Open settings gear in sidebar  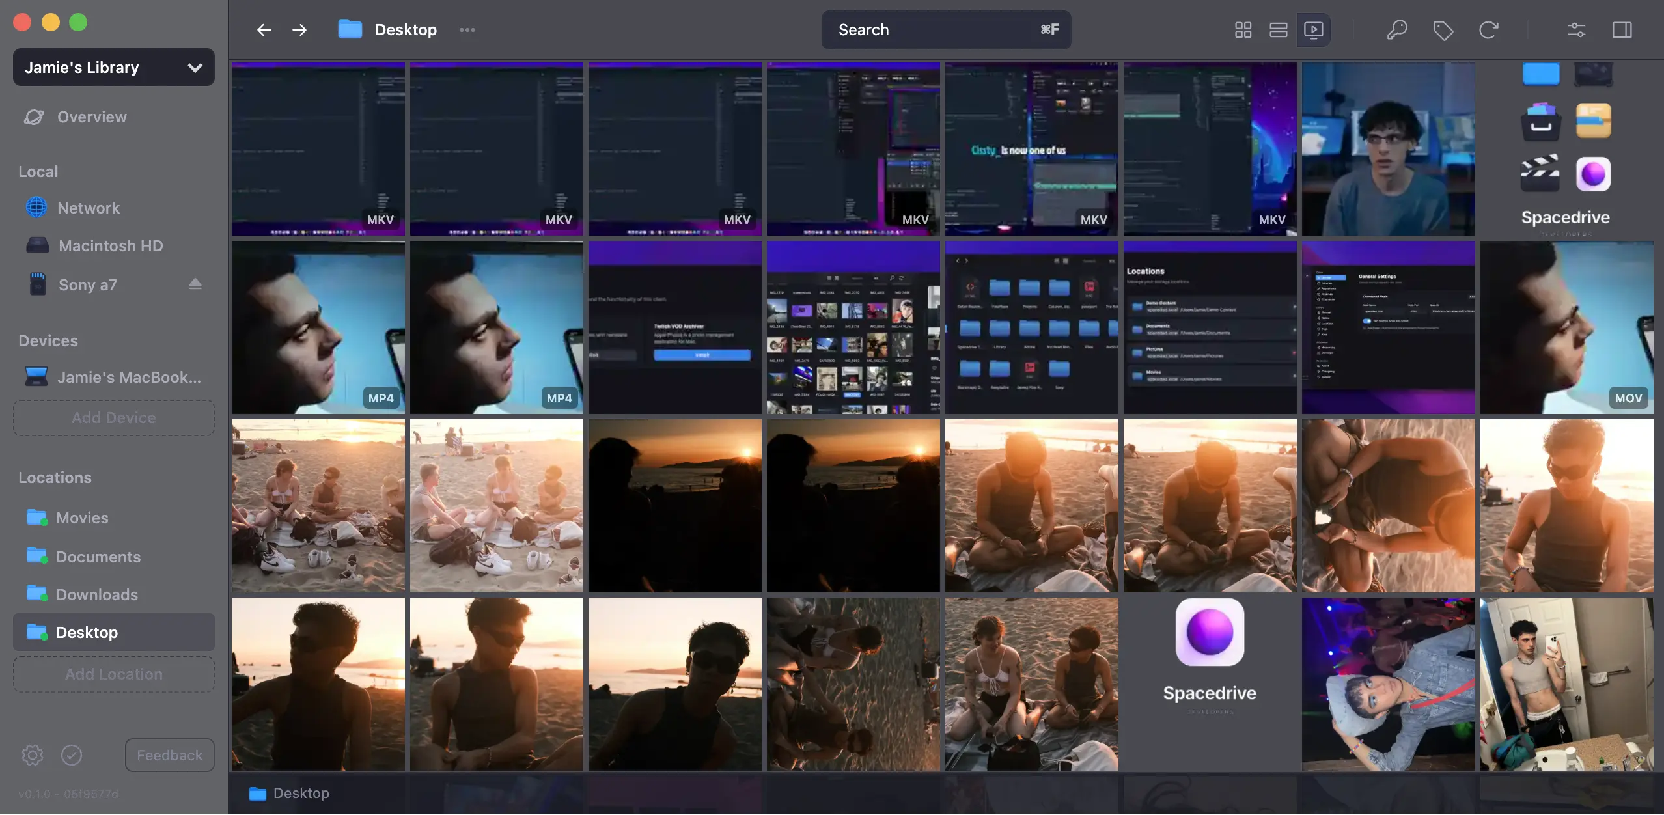[x=33, y=755]
